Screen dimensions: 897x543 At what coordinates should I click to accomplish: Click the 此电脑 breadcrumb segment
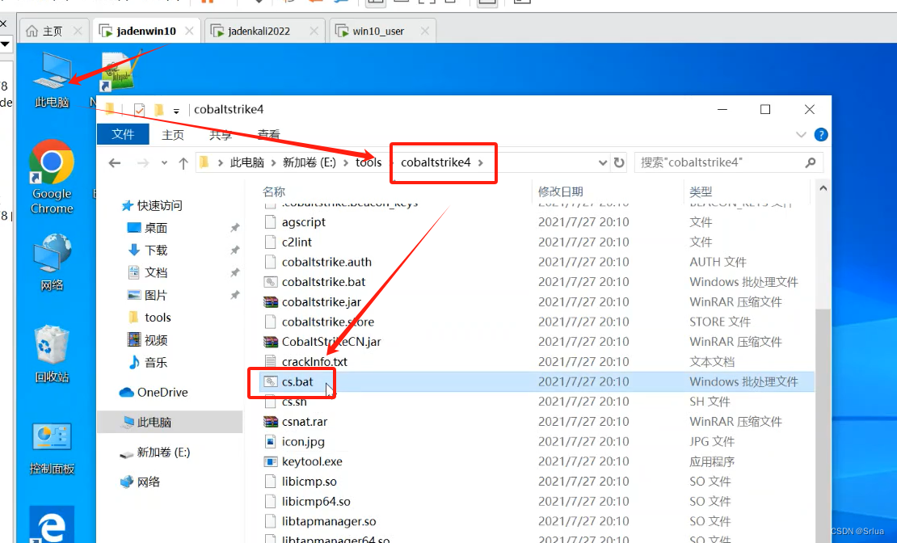point(247,162)
